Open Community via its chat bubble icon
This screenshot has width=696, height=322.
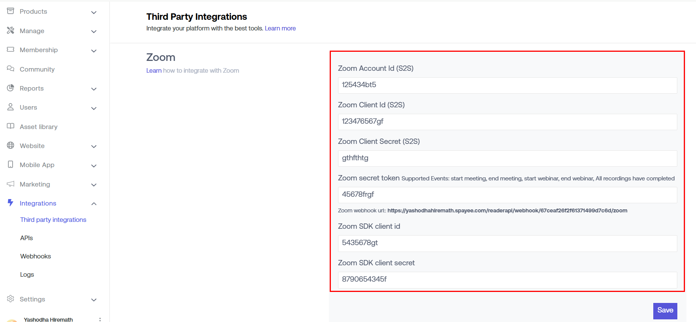pos(11,69)
